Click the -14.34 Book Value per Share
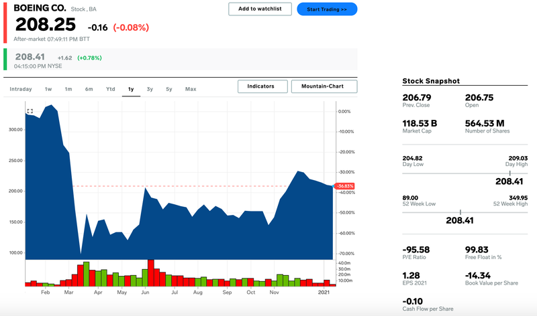537x316 pixels. [x=478, y=275]
